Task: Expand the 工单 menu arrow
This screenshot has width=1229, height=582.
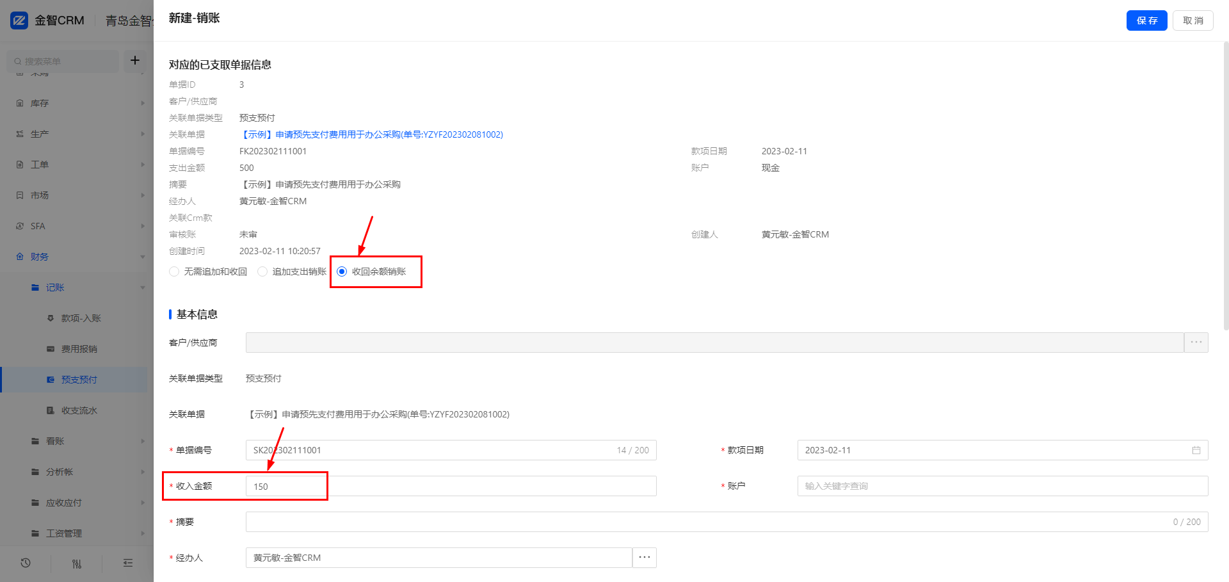Action: point(142,165)
